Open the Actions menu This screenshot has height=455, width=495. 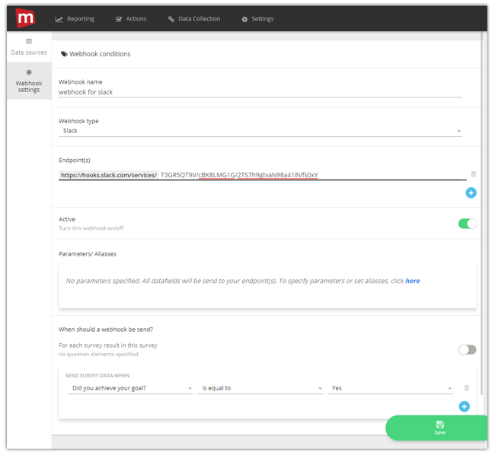click(131, 19)
